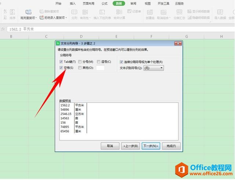The width and height of the screenshot is (235, 180).
Task: Toggle the 分号(M) semicolon checkbox
Action: (80, 62)
